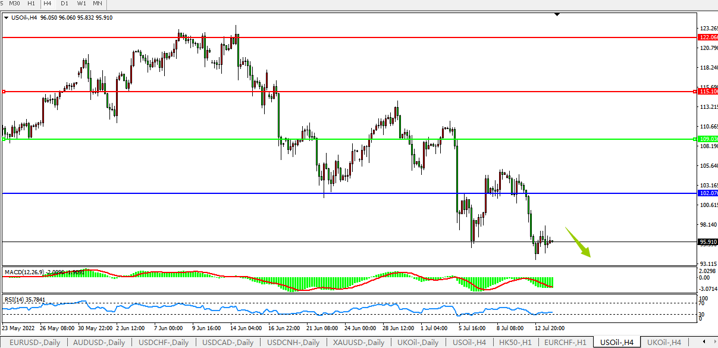This screenshot has height=348, width=718.
Task: Switch to the XAUUSD-,Daily tab
Action: point(358,343)
